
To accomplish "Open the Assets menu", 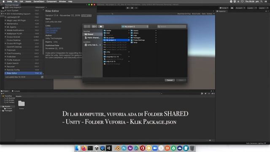I will coord(28,1).
